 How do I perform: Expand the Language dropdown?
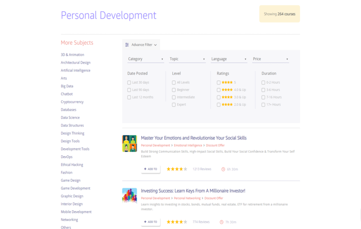click(x=228, y=59)
